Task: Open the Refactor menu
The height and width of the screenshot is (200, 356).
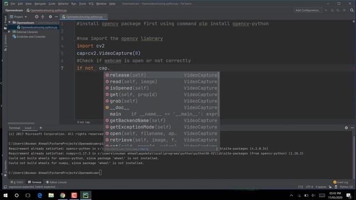Action: click(x=63, y=4)
